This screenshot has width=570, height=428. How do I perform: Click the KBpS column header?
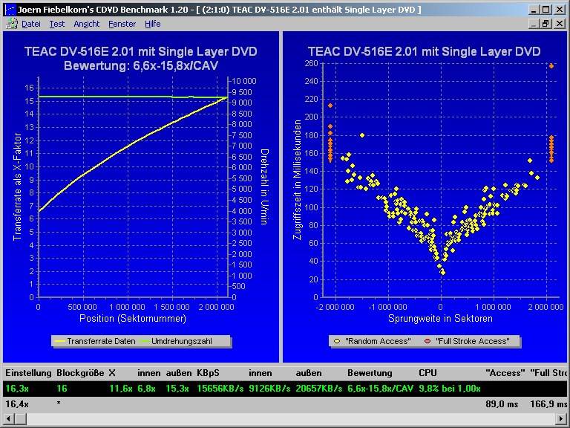[209, 373]
